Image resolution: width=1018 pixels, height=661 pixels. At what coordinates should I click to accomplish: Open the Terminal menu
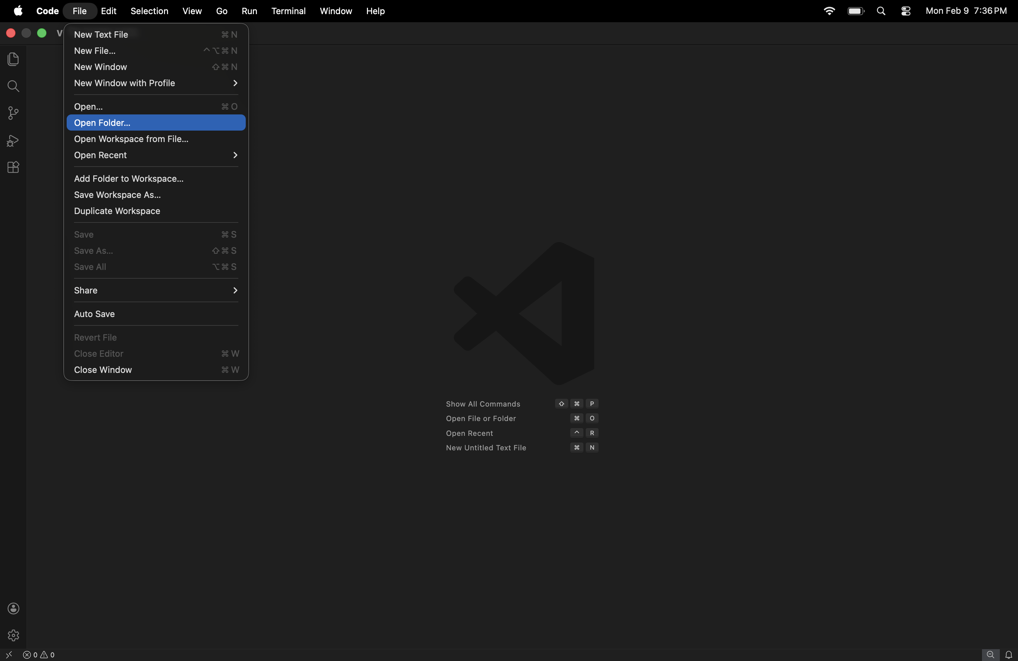point(288,11)
